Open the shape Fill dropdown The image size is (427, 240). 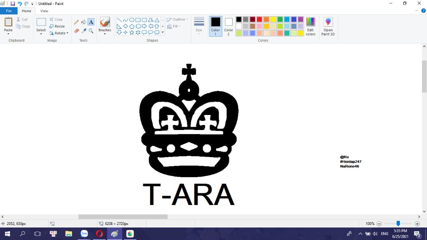point(174,26)
